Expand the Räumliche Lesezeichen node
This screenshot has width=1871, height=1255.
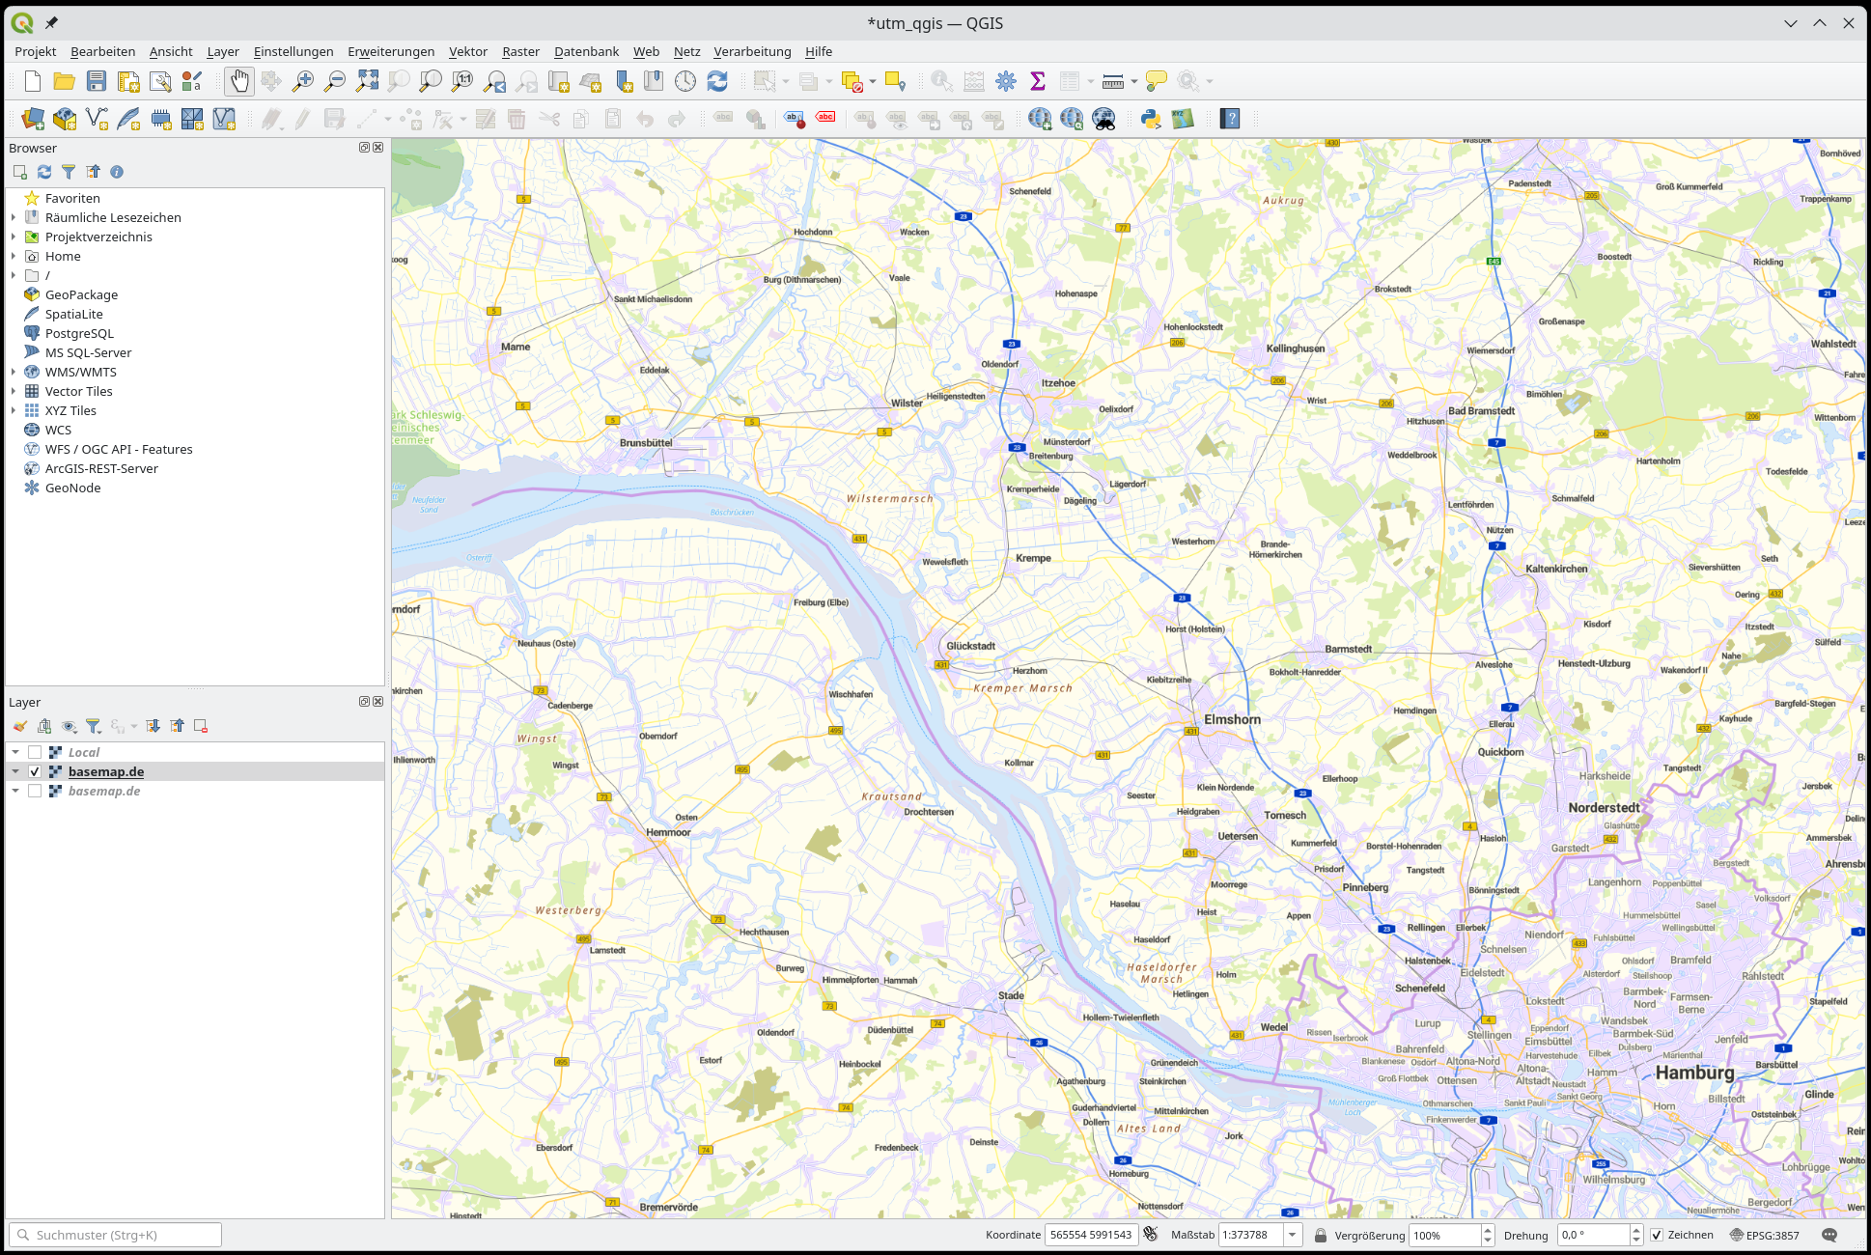tap(14, 217)
